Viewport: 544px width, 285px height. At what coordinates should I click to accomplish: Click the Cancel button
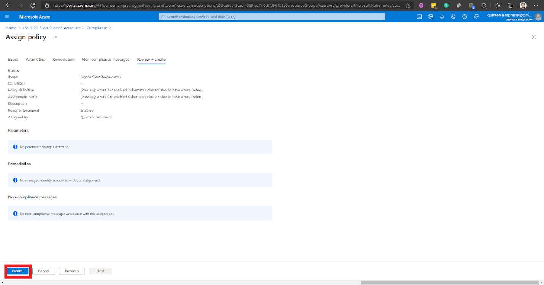[44, 271]
